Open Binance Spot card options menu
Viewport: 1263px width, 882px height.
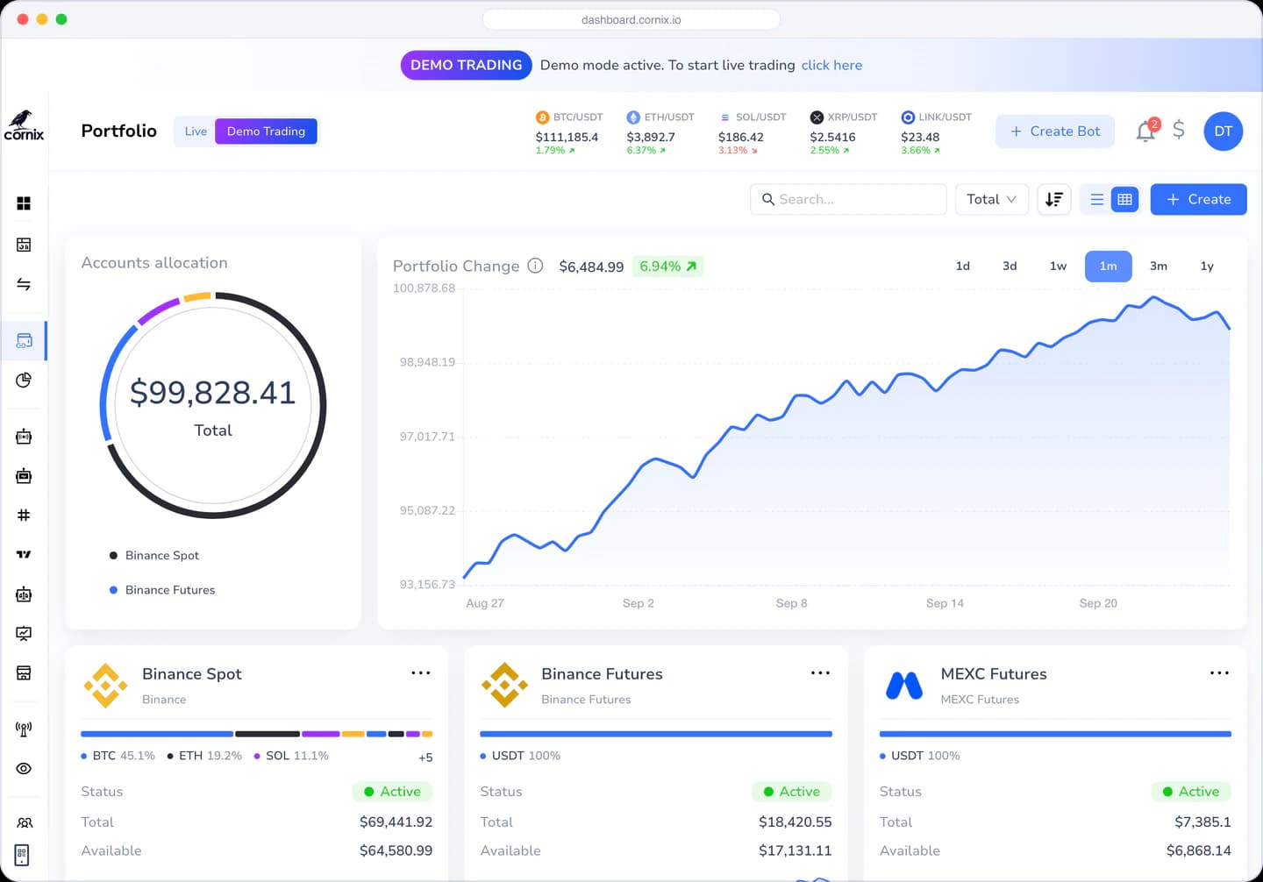pyautogui.click(x=421, y=672)
